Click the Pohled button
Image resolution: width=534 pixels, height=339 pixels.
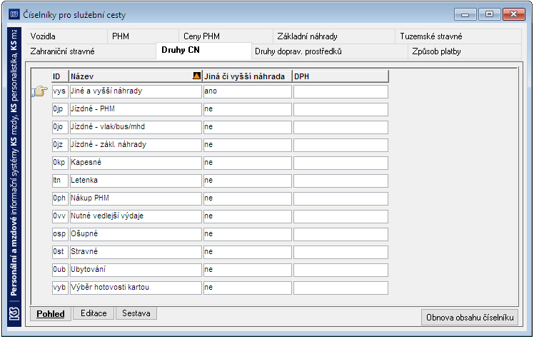click(51, 313)
